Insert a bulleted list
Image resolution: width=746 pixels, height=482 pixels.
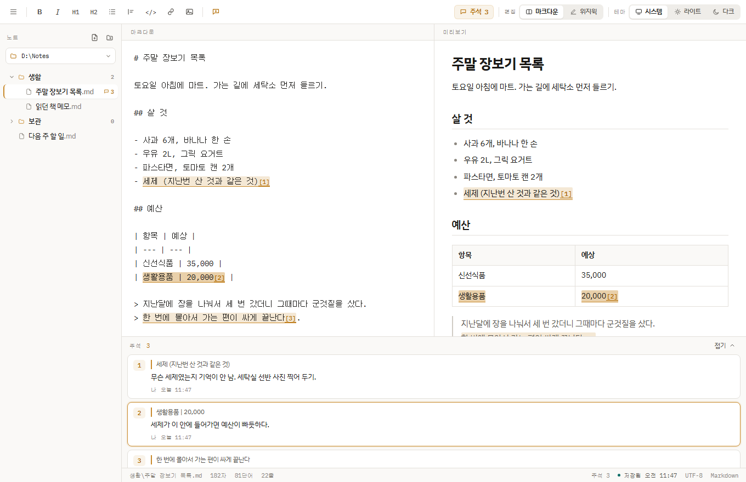click(x=112, y=12)
